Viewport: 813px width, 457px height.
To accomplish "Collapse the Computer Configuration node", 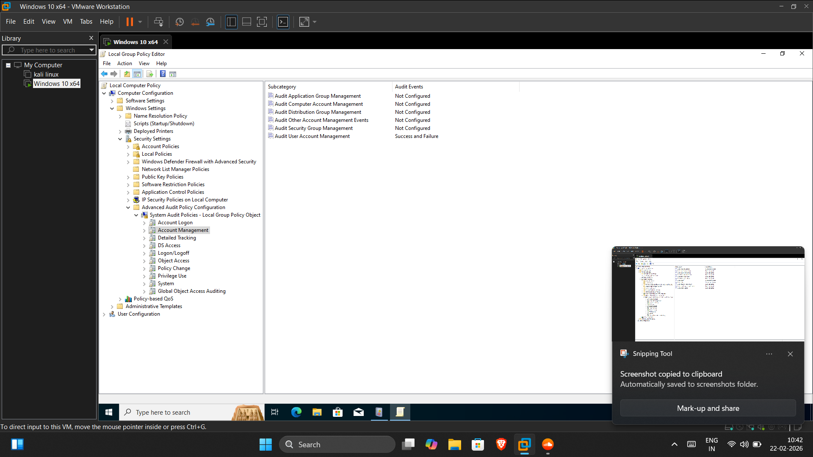I will coord(104,93).
